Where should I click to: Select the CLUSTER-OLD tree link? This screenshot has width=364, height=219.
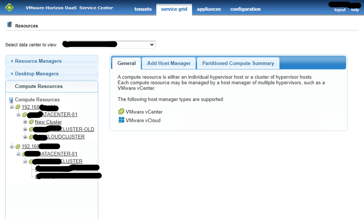pyautogui.click(x=64, y=129)
